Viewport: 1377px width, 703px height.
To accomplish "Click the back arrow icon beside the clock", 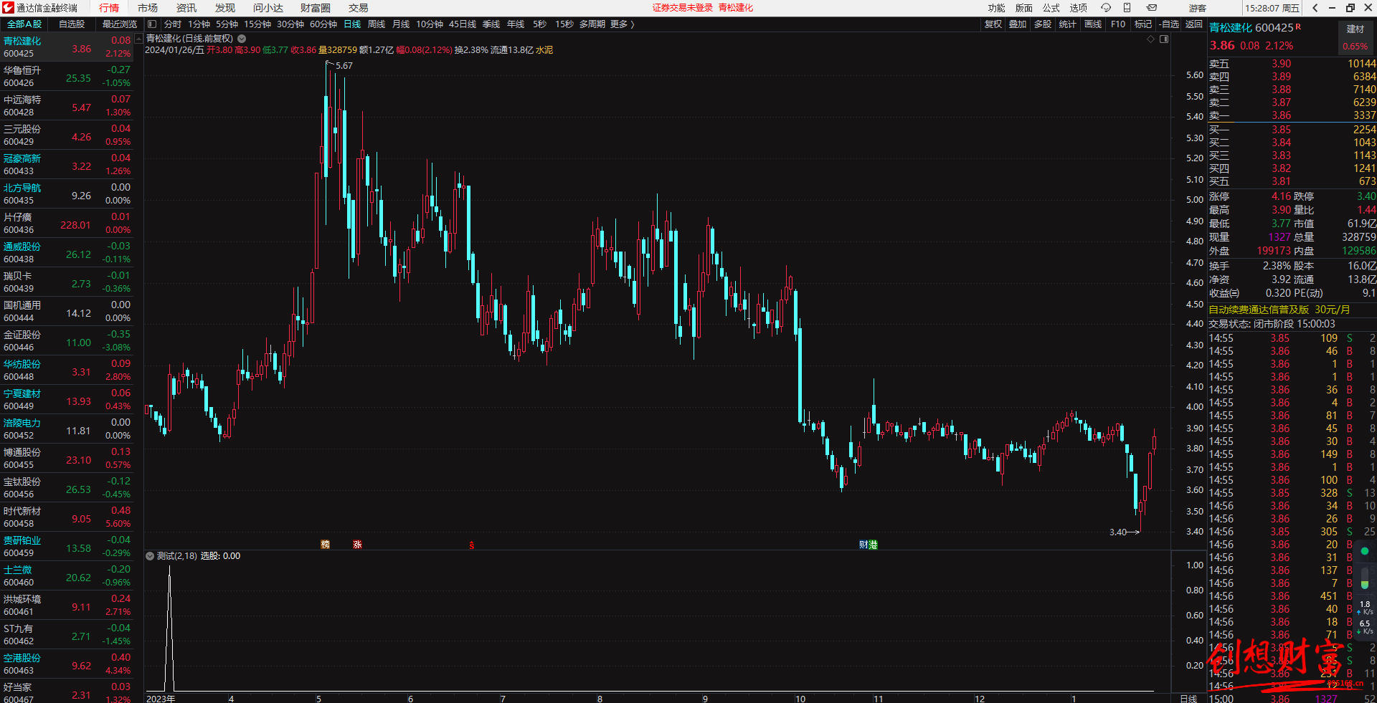I will [1315, 8].
